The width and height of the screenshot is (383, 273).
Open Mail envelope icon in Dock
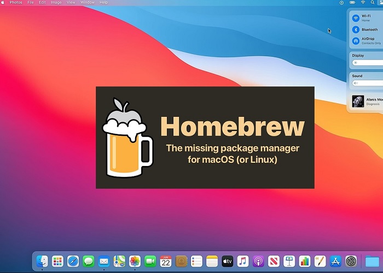[104, 262]
